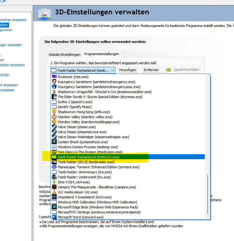Click the Insurgency Sandstorm insurgency.exe icon
Viewport: 234px width, 241px height.
pos(54,81)
